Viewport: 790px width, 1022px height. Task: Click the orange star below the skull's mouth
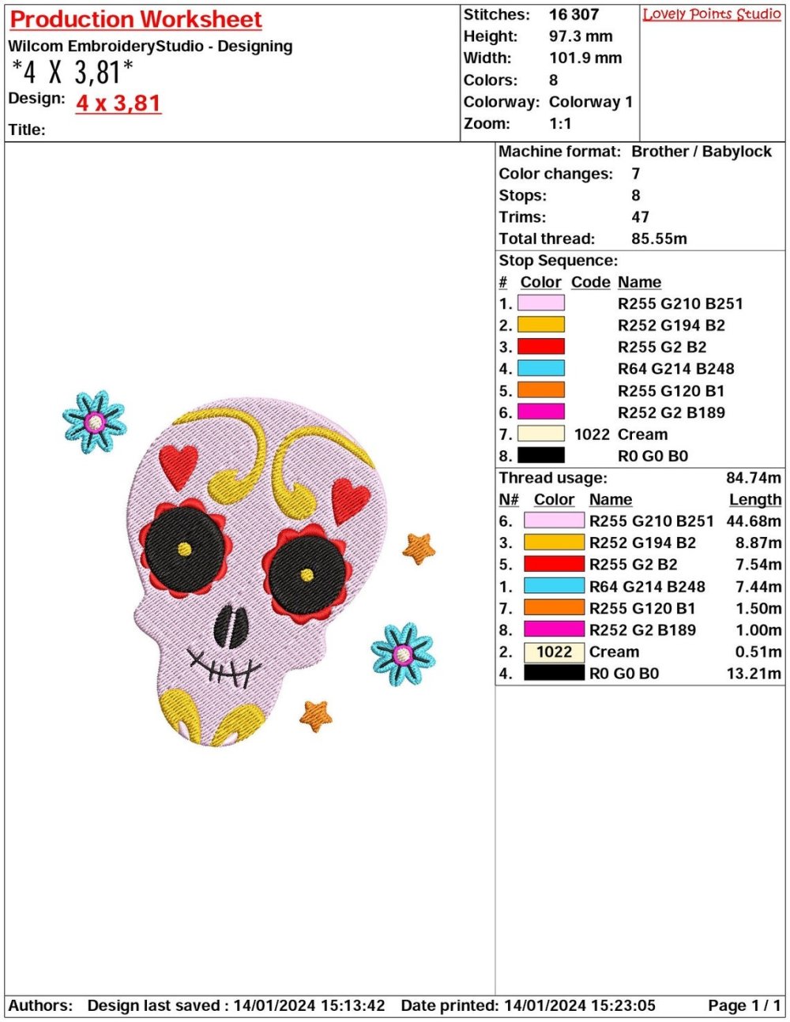tap(315, 716)
